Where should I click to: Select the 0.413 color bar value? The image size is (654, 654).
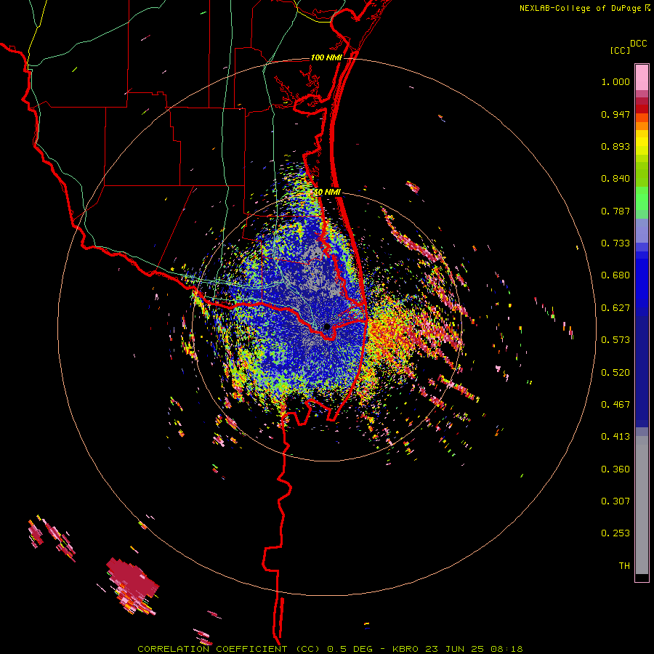coord(615,437)
